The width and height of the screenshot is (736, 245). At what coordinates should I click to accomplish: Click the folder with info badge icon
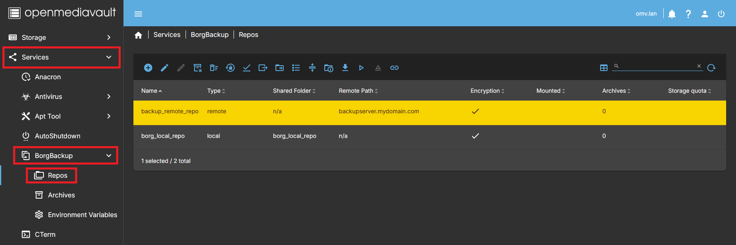tap(328, 68)
